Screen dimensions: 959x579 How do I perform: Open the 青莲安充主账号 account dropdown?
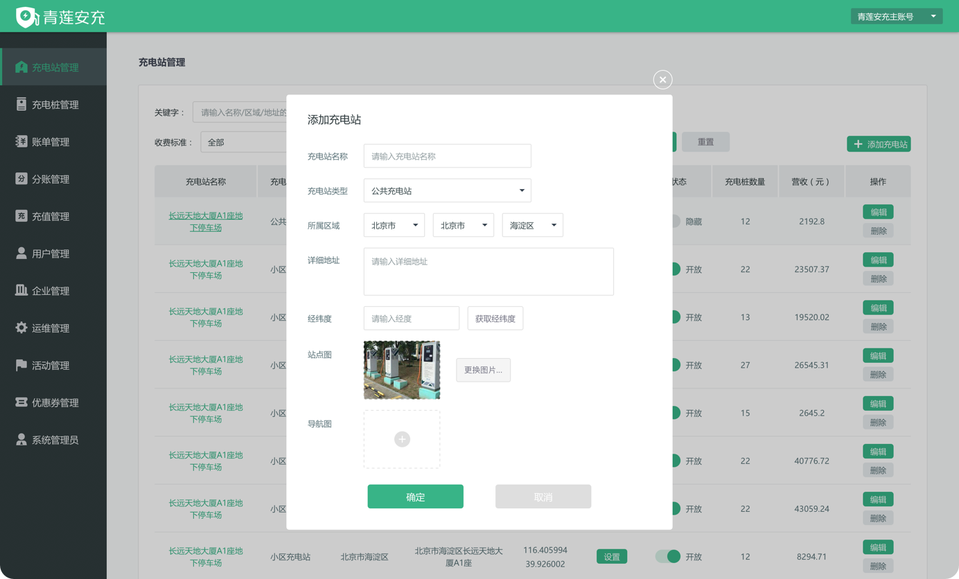tap(896, 17)
